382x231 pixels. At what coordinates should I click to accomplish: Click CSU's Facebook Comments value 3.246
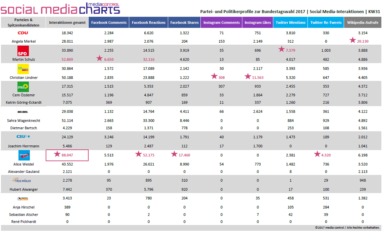point(109,137)
